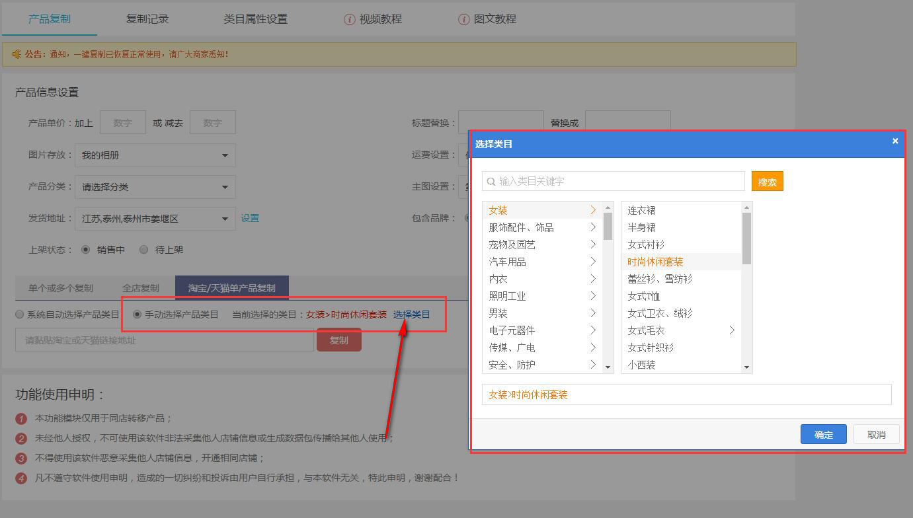The width and height of the screenshot is (913, 518).
Task: Click the left category list scrollbar thumb
Action: tap(608, 226)
